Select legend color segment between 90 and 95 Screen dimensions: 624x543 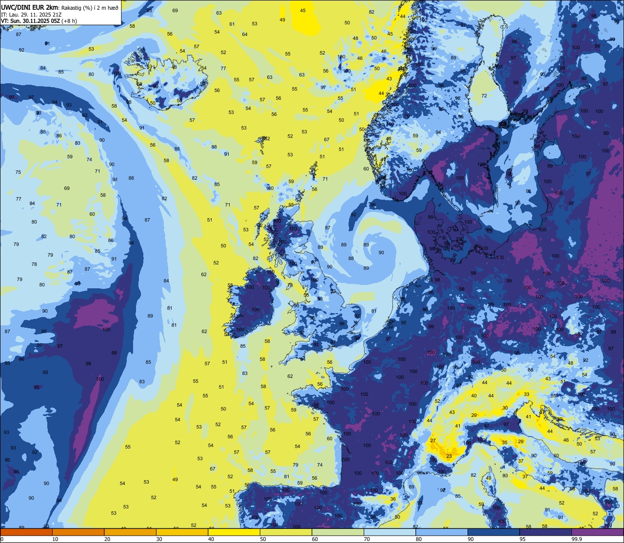point(493,532)
